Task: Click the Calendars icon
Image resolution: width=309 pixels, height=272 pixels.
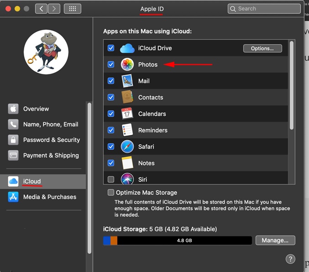Action: click(x=127, y=114)
